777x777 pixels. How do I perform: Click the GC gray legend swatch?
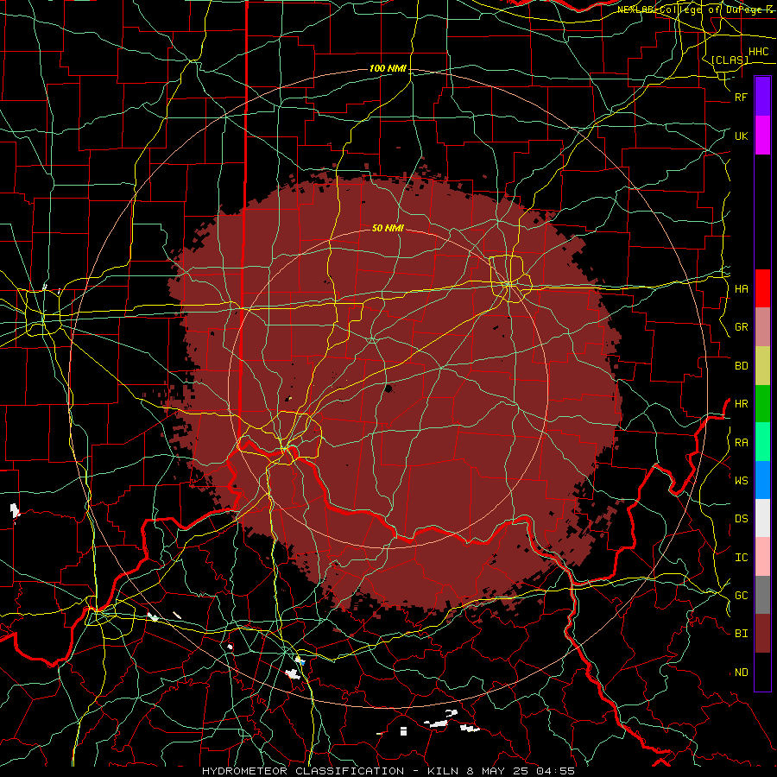point(762,595)
